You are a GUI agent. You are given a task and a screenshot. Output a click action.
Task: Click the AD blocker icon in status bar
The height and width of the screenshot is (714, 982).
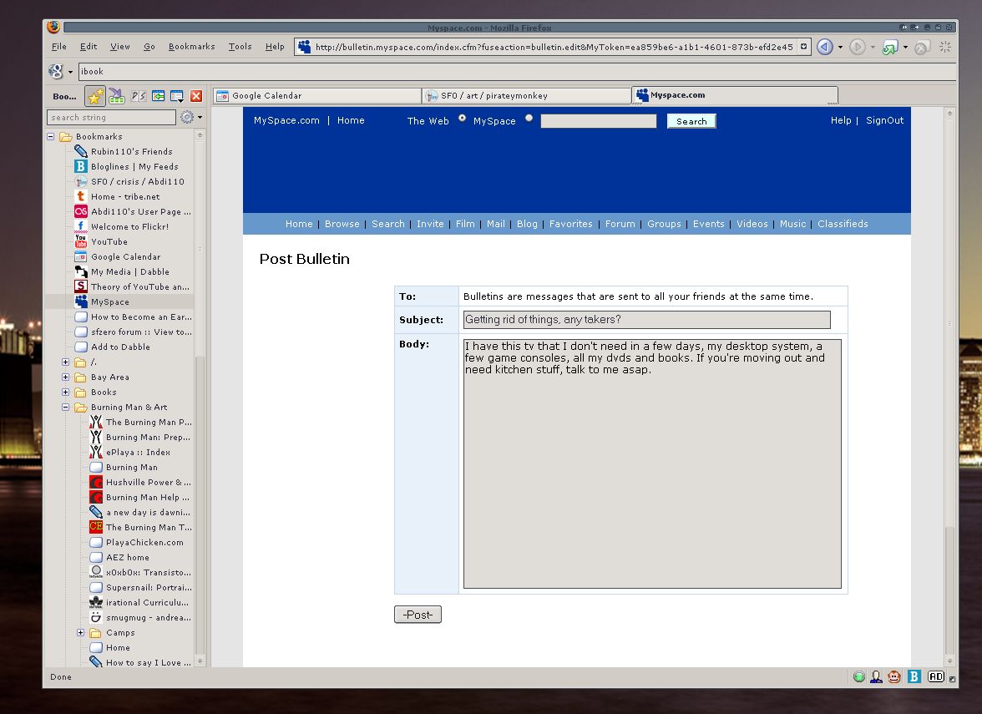pyautogui.click(x=936, y=676)
